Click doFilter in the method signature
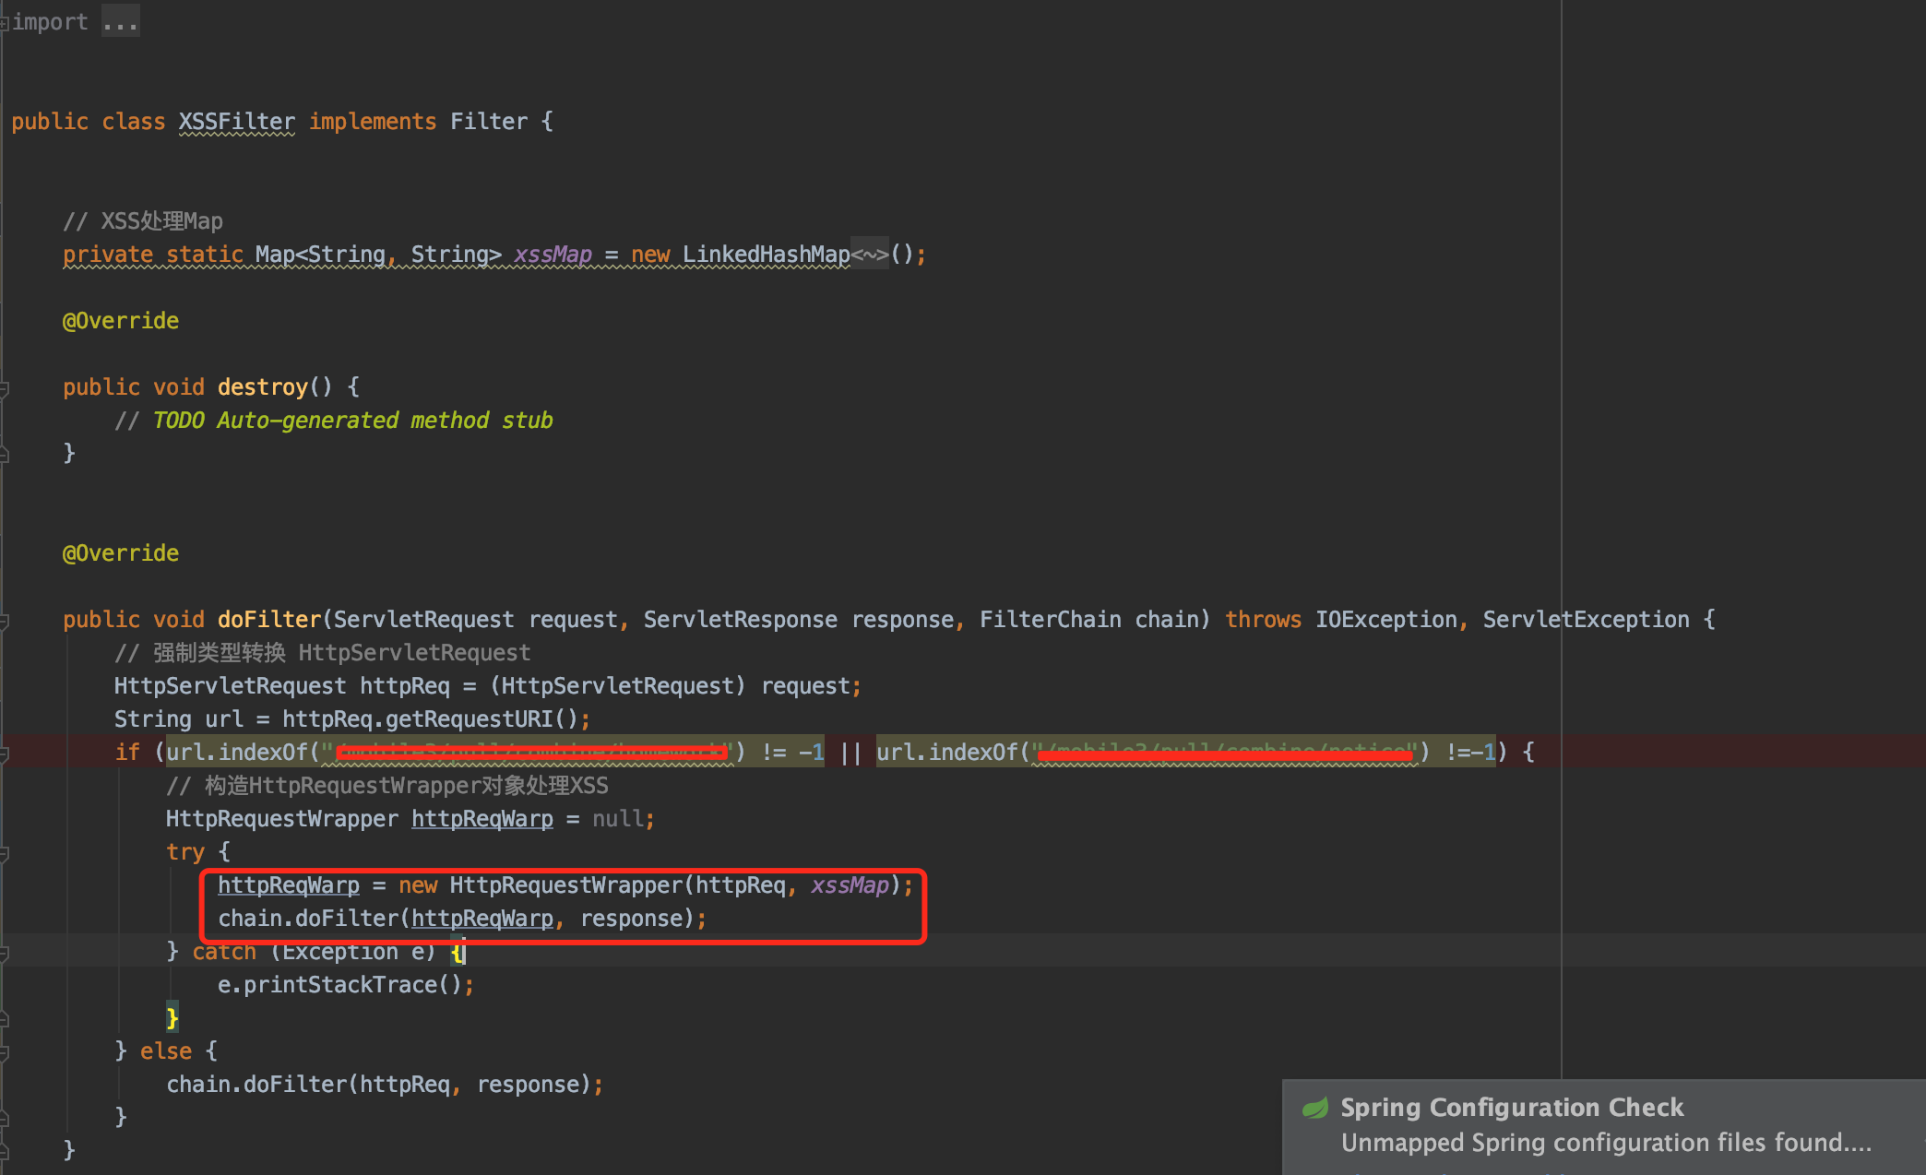The width and height of the screenshot is (1926, 1175). 269,620
